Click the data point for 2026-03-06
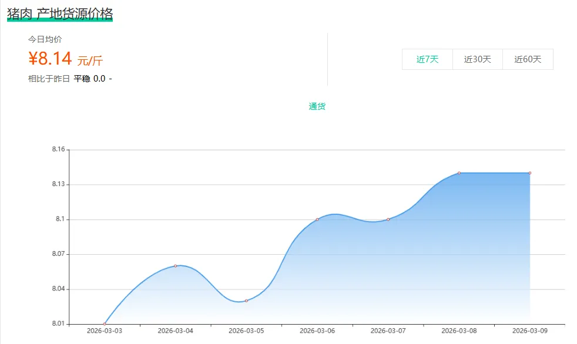The image size is (577, 344). pyautogui.click(x=317, y=220)
